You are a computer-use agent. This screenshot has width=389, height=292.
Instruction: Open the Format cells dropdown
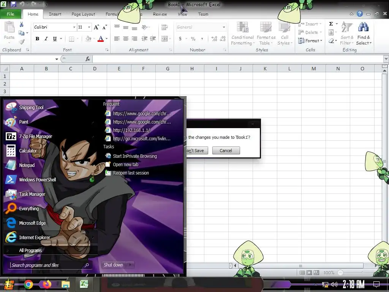click(x=310, y=40)
